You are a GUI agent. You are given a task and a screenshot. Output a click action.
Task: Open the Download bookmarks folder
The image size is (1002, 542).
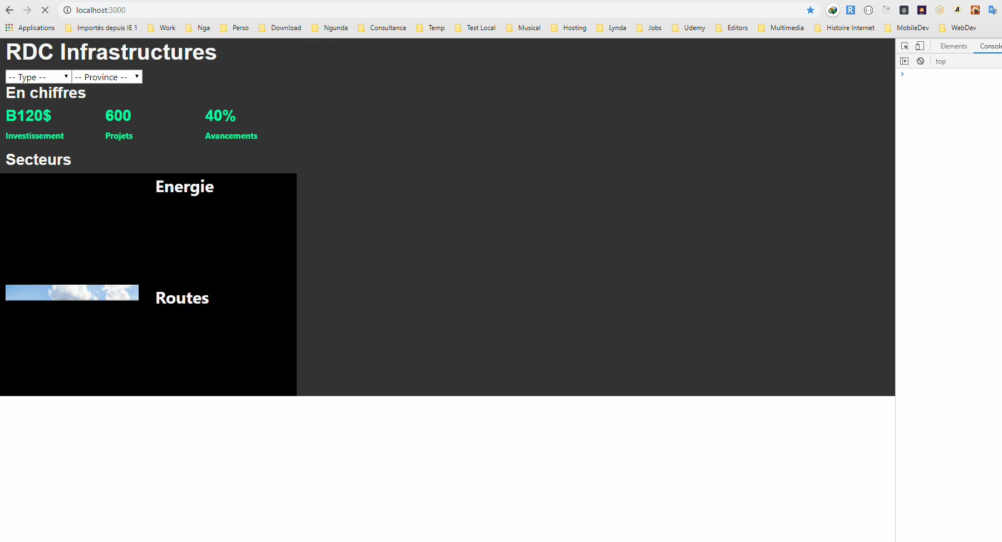click(280, 28)
